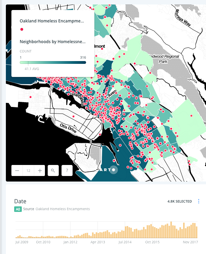206x254 pixels.
Task: Zoom out the map with minus button
Action: point(17,170)
